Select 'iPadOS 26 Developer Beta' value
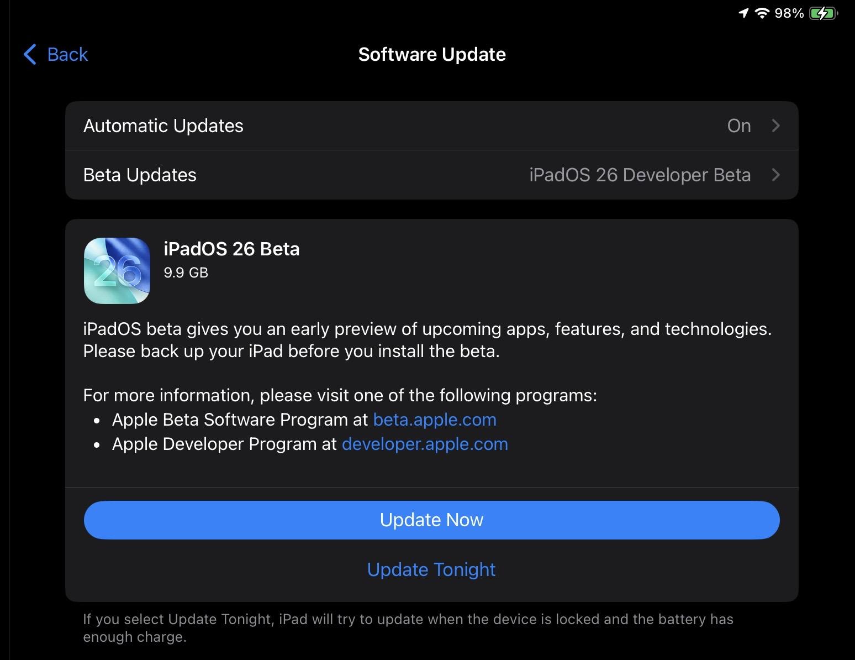 [640, 175]
